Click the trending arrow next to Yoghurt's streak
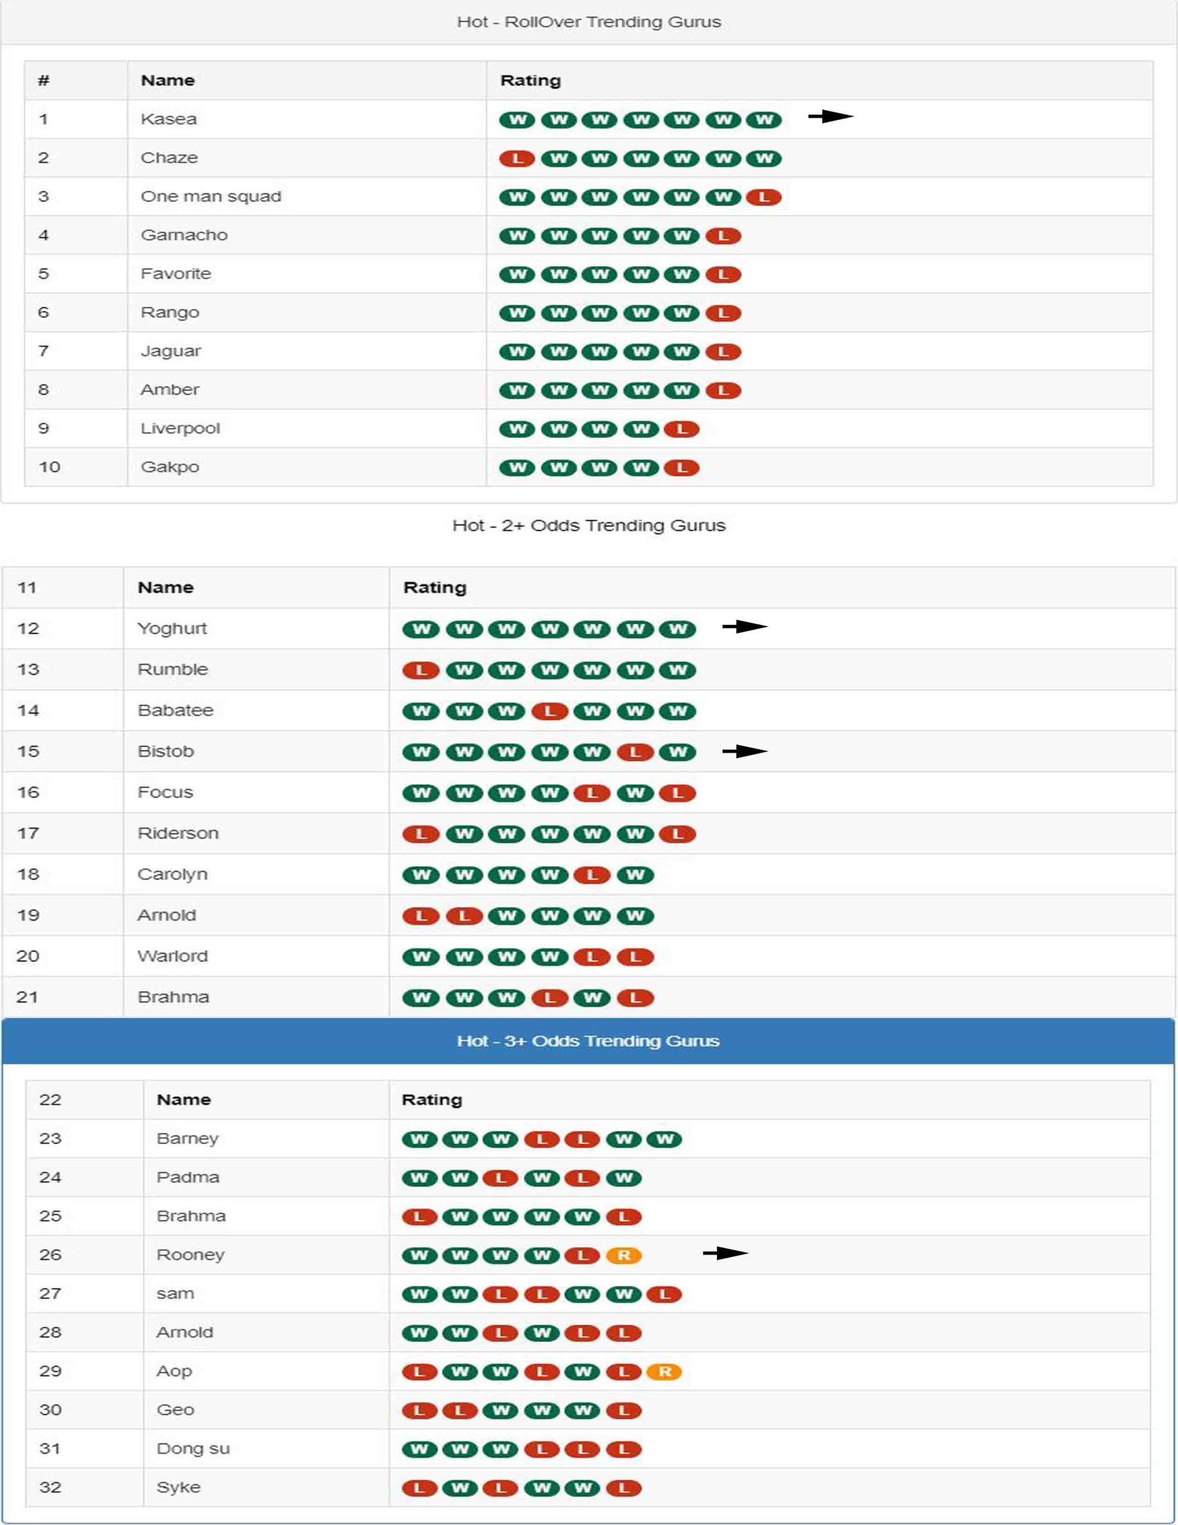This screenshot has width=1178, height=1525. pyautogui.click(x=744, y=627)
